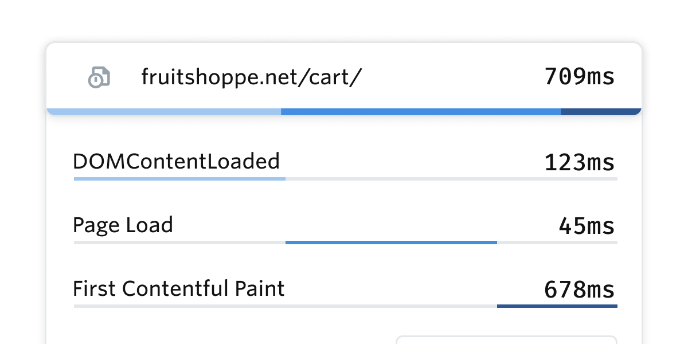Click the dark blue First Contentful Paint bar segment
Viewport: 688px width, 344px height.
[557, 306]
